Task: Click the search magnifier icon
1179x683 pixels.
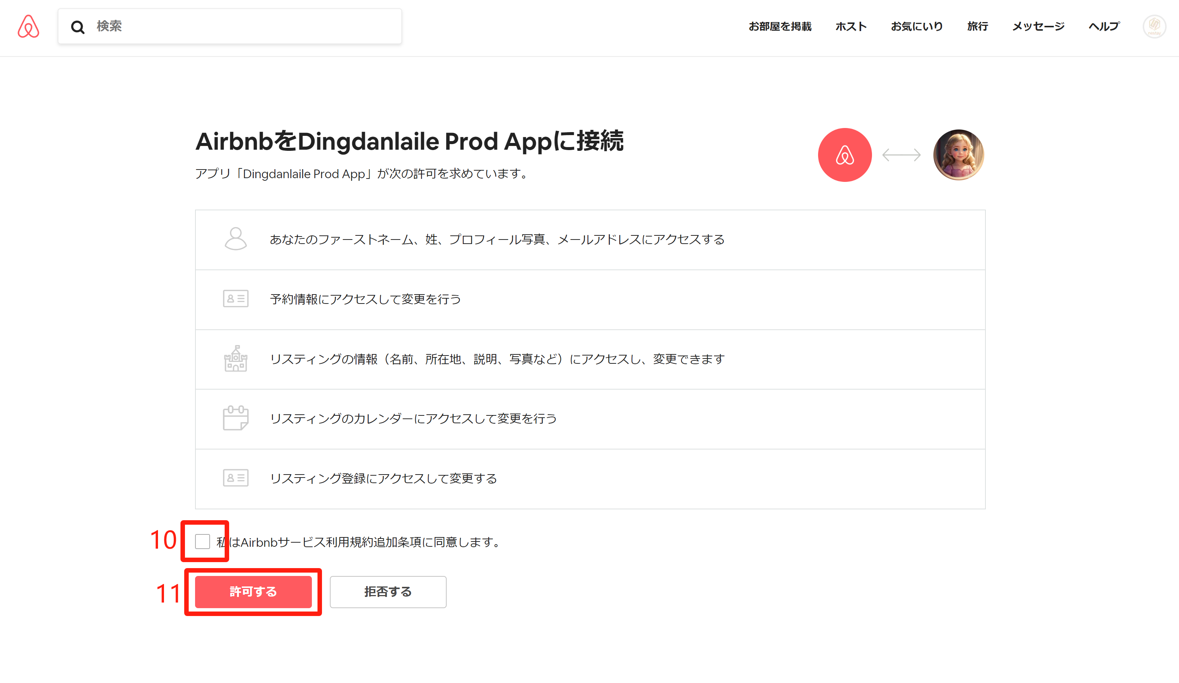Action: (x=78, y=27)
